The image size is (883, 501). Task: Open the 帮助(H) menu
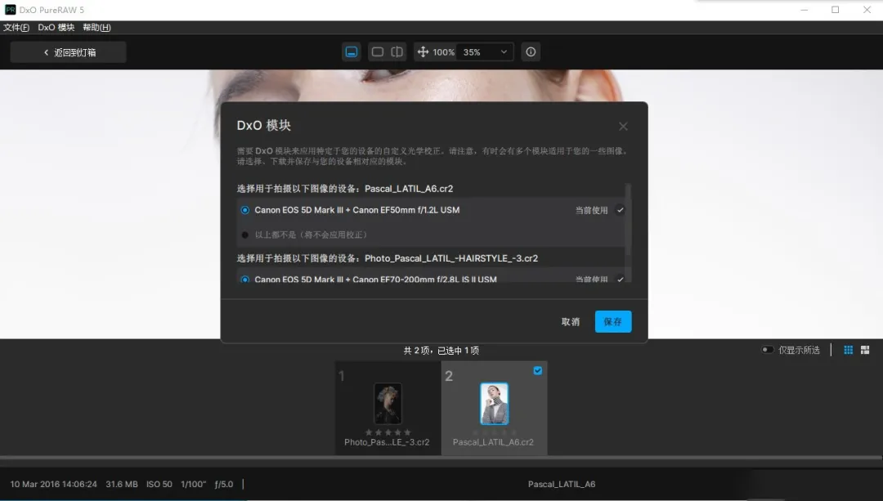point(96,27)
